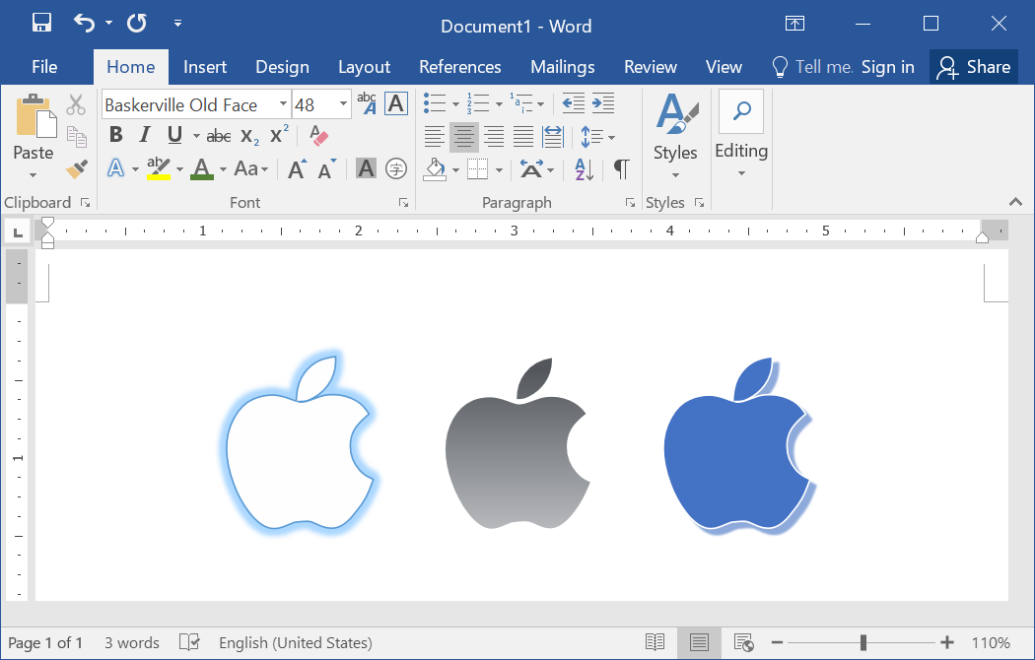Switch to the Design tab
The height and width of the screenshot is (660, 1035).
(282, 67)
